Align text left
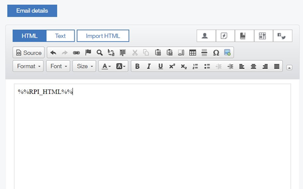Viewport: 303px width, 189px height. click(x=242, y=66)
